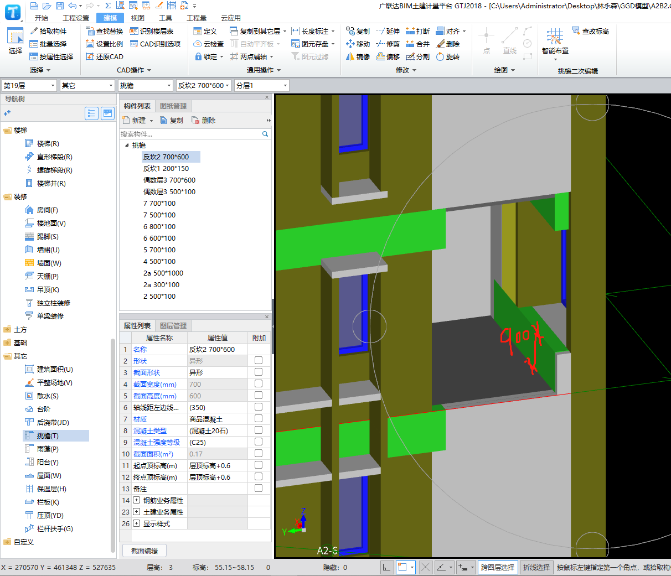The image size is (671, 576).
Task: Click the 跨图层选择 status bar button
Action: pyautogui.click(x=498, y=567)
